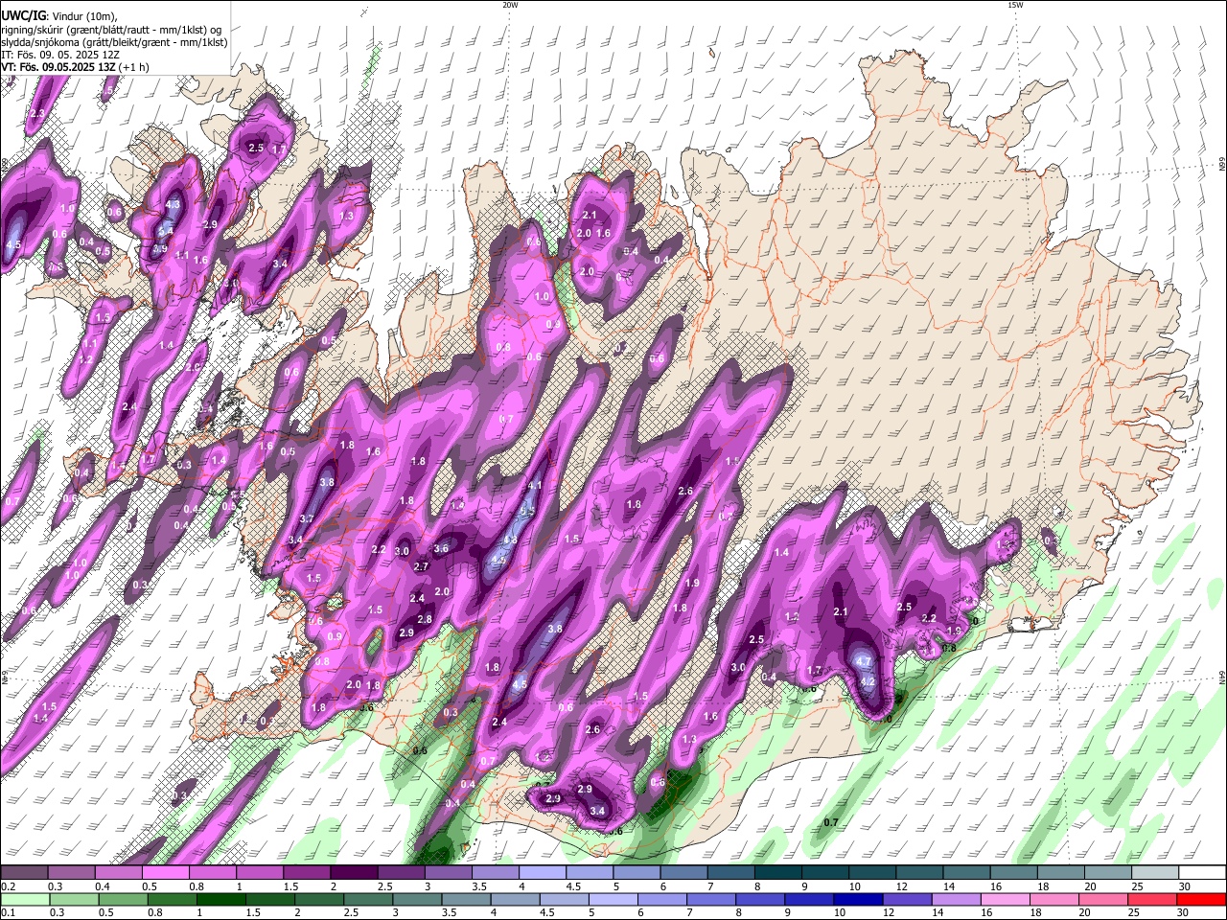Pick the darkest green 1 swatch in the lower legend
This screenshot has height=920, width=1227.
[220, 900]
